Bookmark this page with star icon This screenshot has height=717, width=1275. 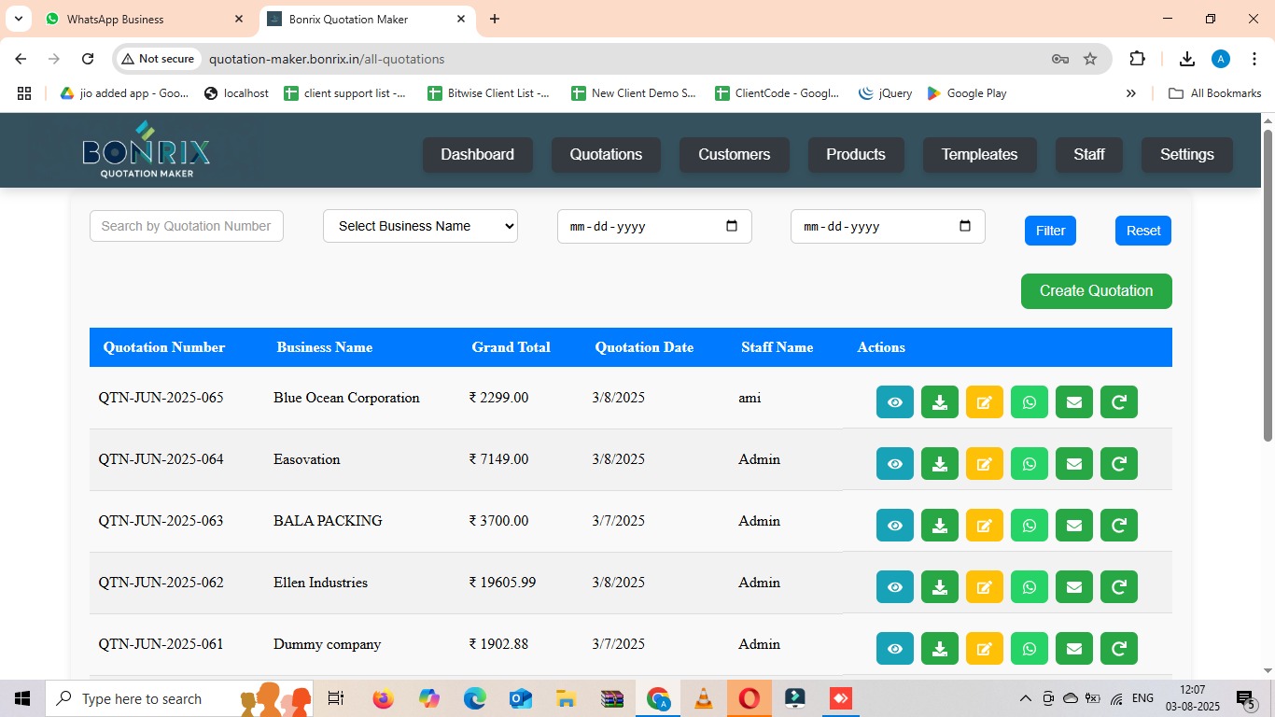tap(1090, 59)
